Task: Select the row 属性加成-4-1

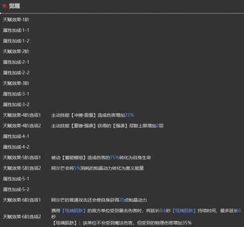Action: 16,136
